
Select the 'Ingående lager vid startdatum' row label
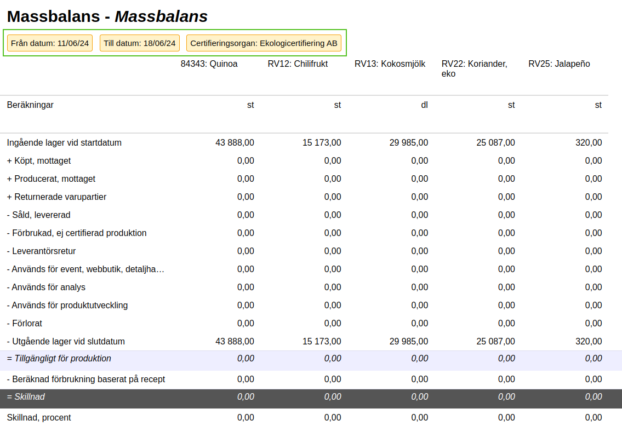pos(64,143)
